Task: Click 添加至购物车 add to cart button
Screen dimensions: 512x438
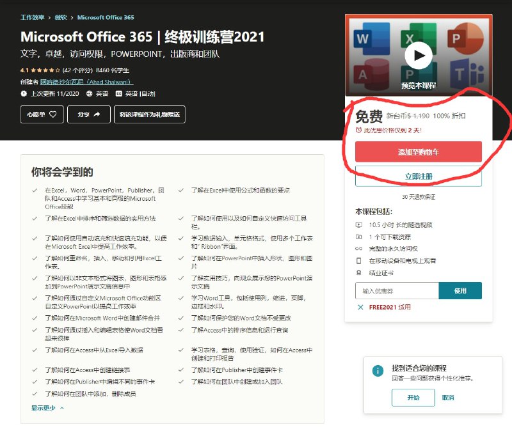Action: (419, 152)
